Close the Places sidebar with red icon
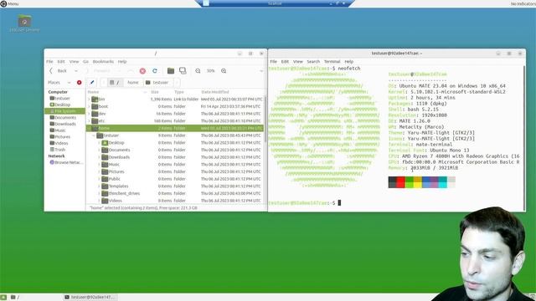This screenshot has height=301, width=536. 80,82
